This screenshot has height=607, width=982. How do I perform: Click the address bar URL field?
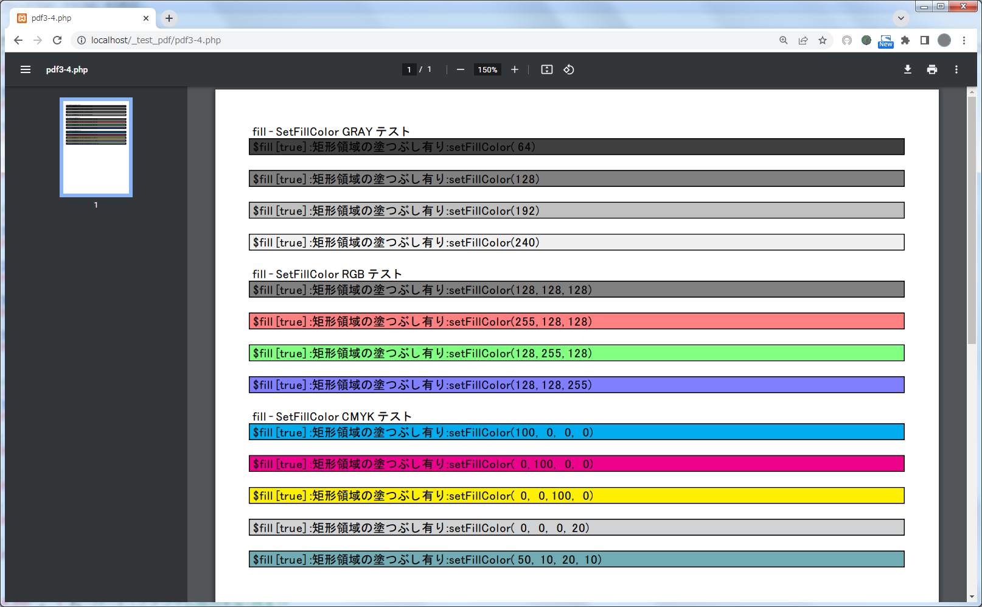(x=426, y=40)
